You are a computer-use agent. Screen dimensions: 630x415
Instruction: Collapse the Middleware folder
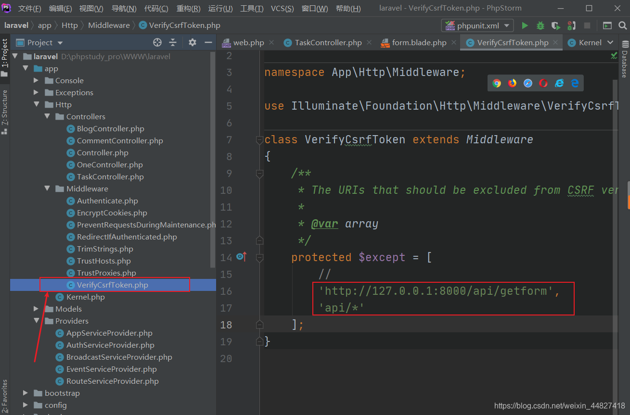coord(47,189)
